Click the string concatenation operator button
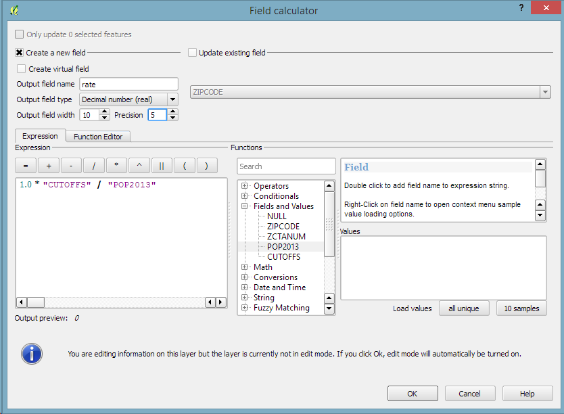Viewport: 564px width, 414px height. 162,166
